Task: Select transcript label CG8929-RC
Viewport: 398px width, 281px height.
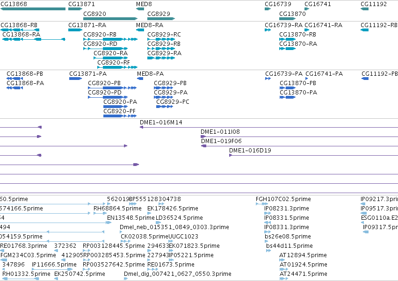Action: coord(164,34)
